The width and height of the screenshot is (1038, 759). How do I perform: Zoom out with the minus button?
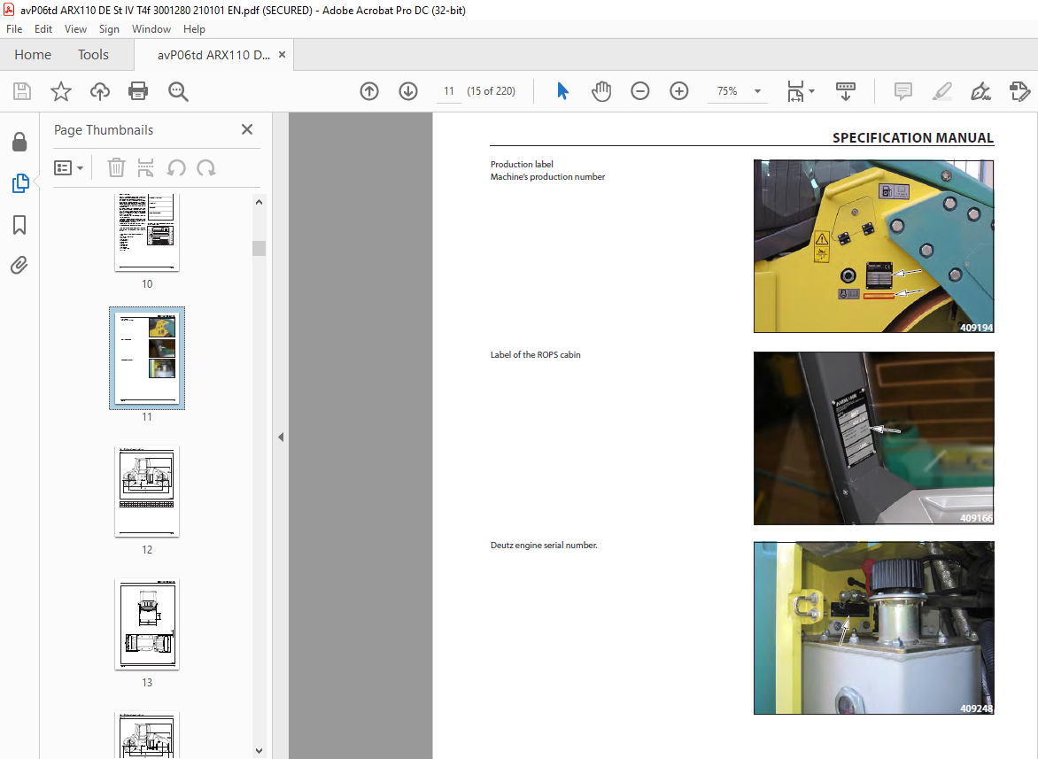pos(640,91)
